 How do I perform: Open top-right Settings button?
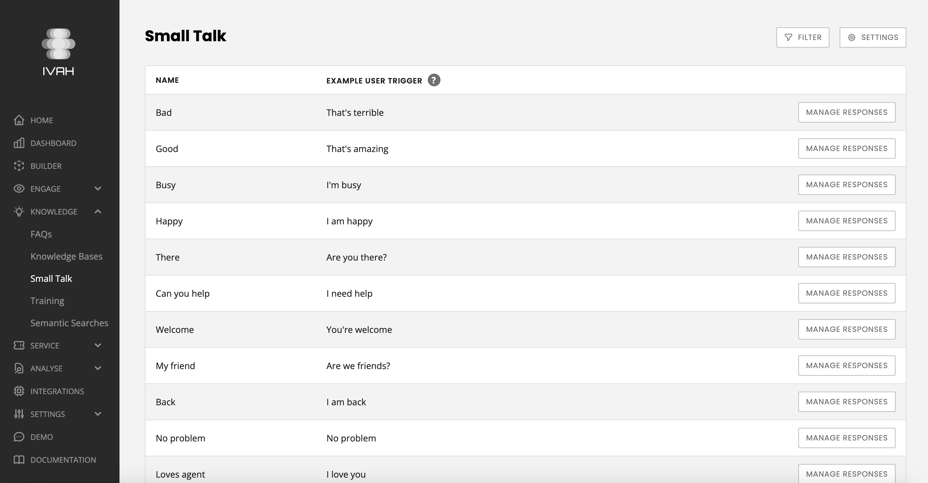872,37
